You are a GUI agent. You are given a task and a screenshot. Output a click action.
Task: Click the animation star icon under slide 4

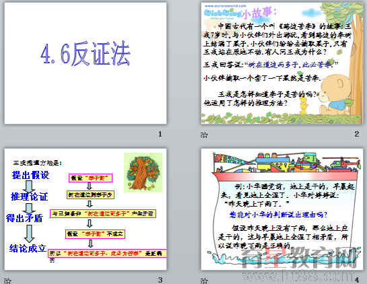204,281
